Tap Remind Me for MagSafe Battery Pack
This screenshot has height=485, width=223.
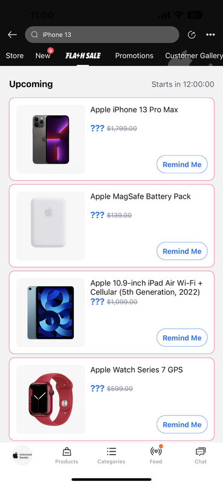(x=182, y=251)
